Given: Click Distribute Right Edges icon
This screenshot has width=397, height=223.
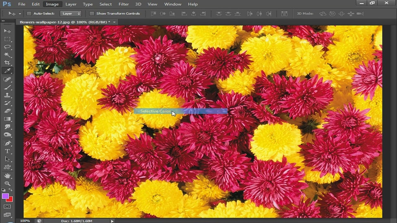Looking at the screenshot, I should click(x=269, y=14).
